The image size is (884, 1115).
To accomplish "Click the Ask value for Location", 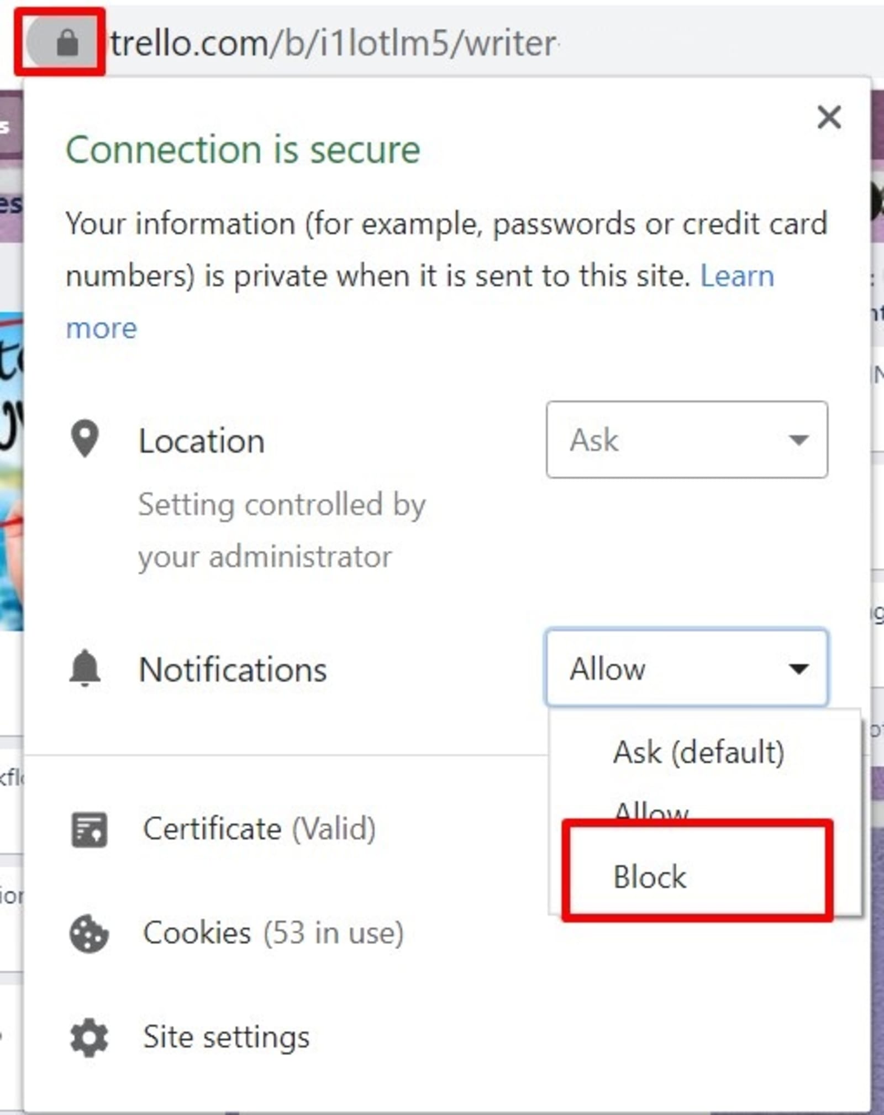I will click(x=594, y=439).
